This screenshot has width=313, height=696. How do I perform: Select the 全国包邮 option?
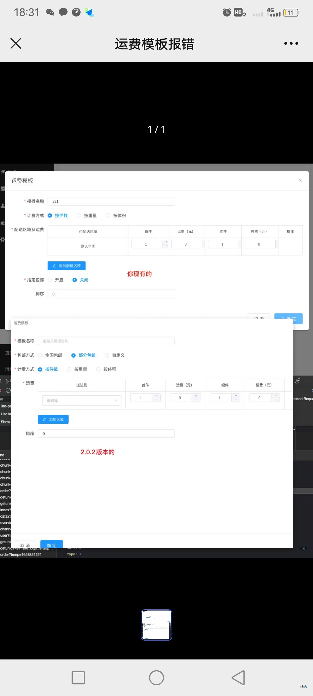[x=50, y=355]
